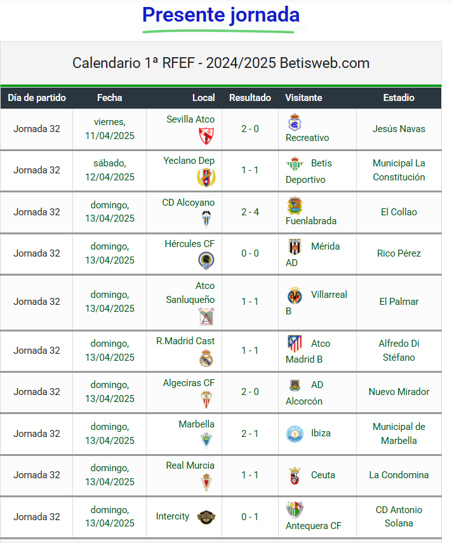Viewport: 452px width, 543px height.
Task: Click the Yeclano Dep team name
Action: click(x=189, y=161)
